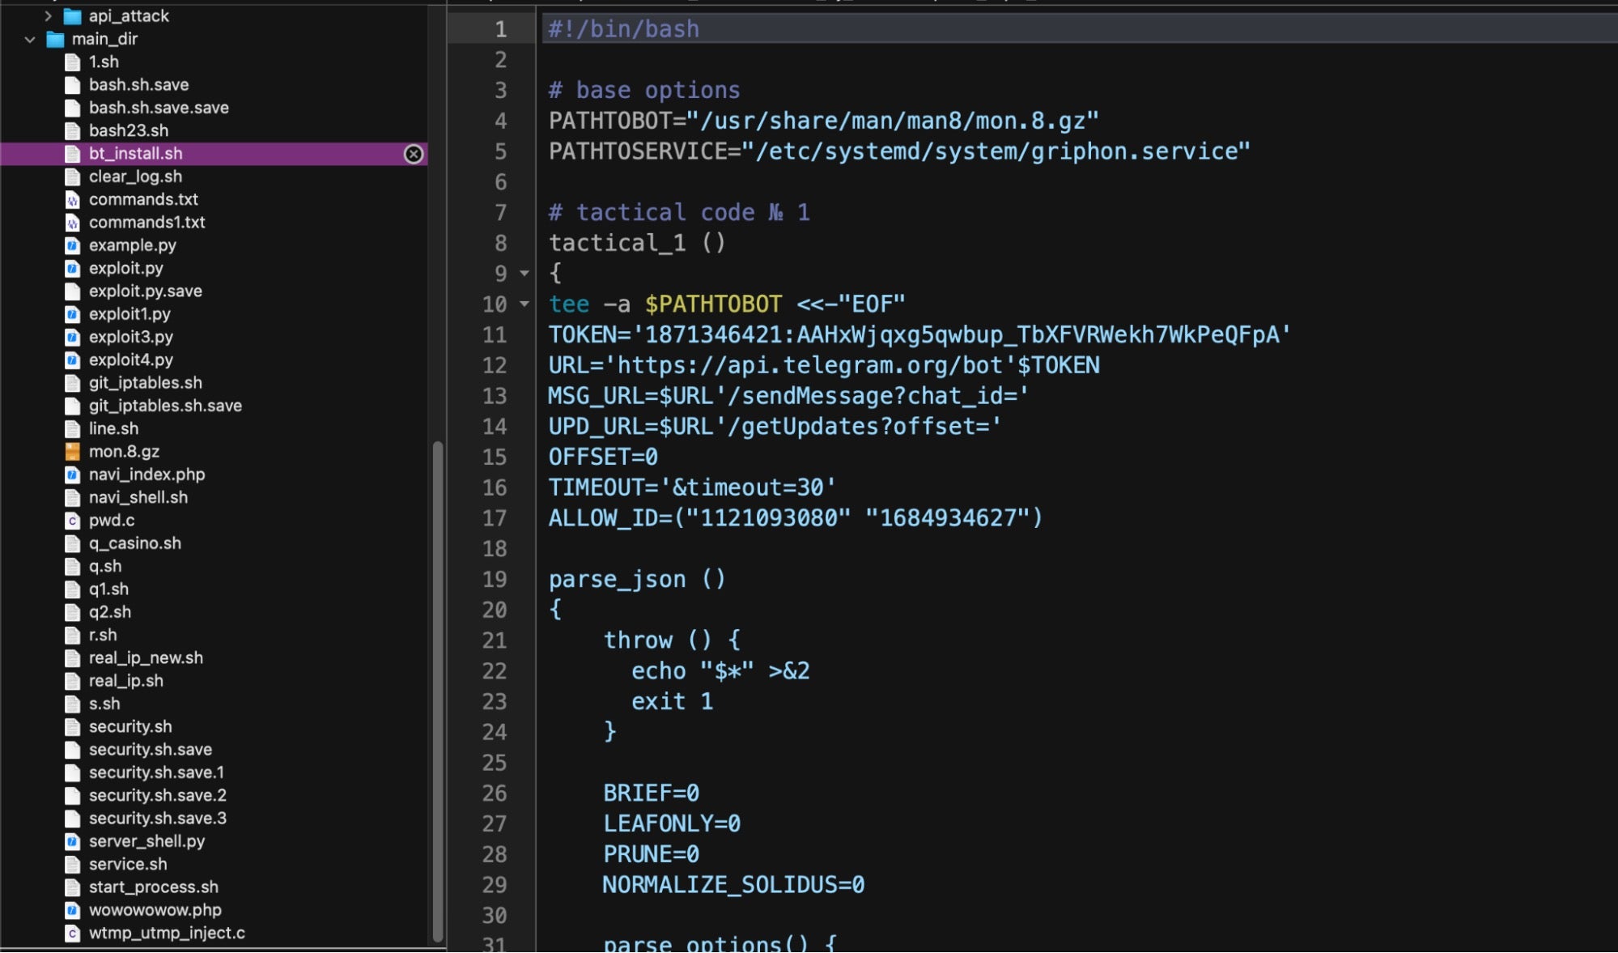Place cursor on the shebang line

pyautogui.click(x=623, y=29)
